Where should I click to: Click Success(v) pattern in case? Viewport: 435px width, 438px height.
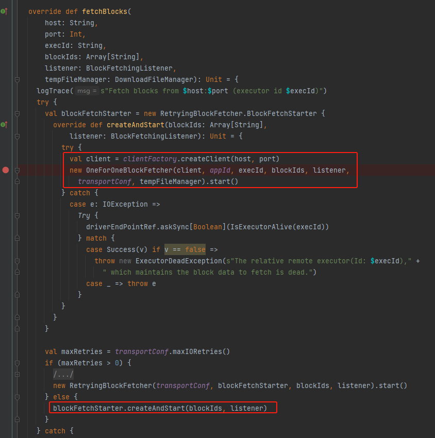127,249
